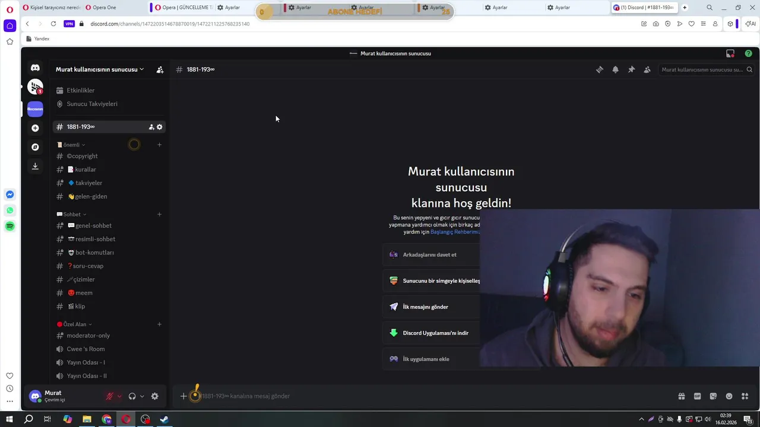Toggle deafen headphone in user panel
This screenshot has height=427, width=760.
click(132, 396)
